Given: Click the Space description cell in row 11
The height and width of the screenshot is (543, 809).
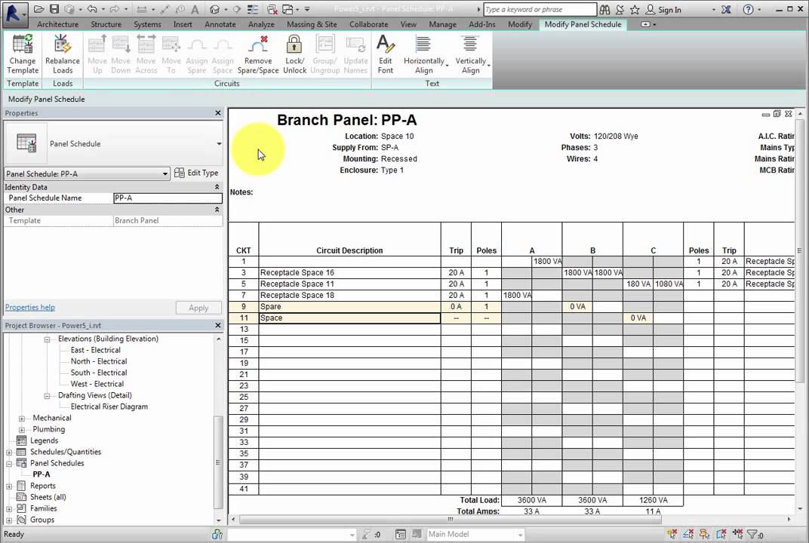Looking at the screenshot, I should [x=349, y=318].
